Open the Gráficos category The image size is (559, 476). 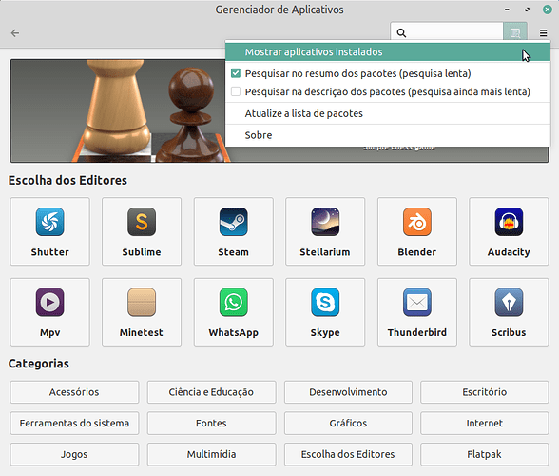click(x=348, y=423)
